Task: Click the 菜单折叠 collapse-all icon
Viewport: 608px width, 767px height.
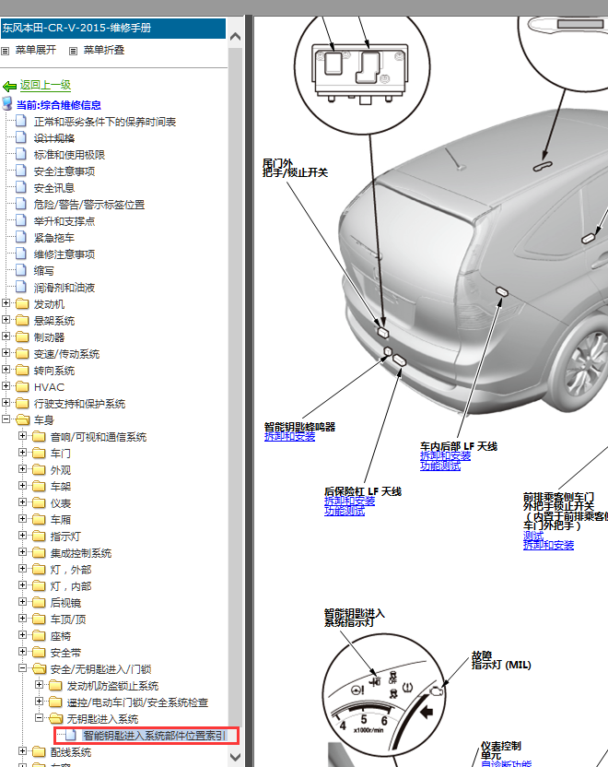Action: coord(74,51)
